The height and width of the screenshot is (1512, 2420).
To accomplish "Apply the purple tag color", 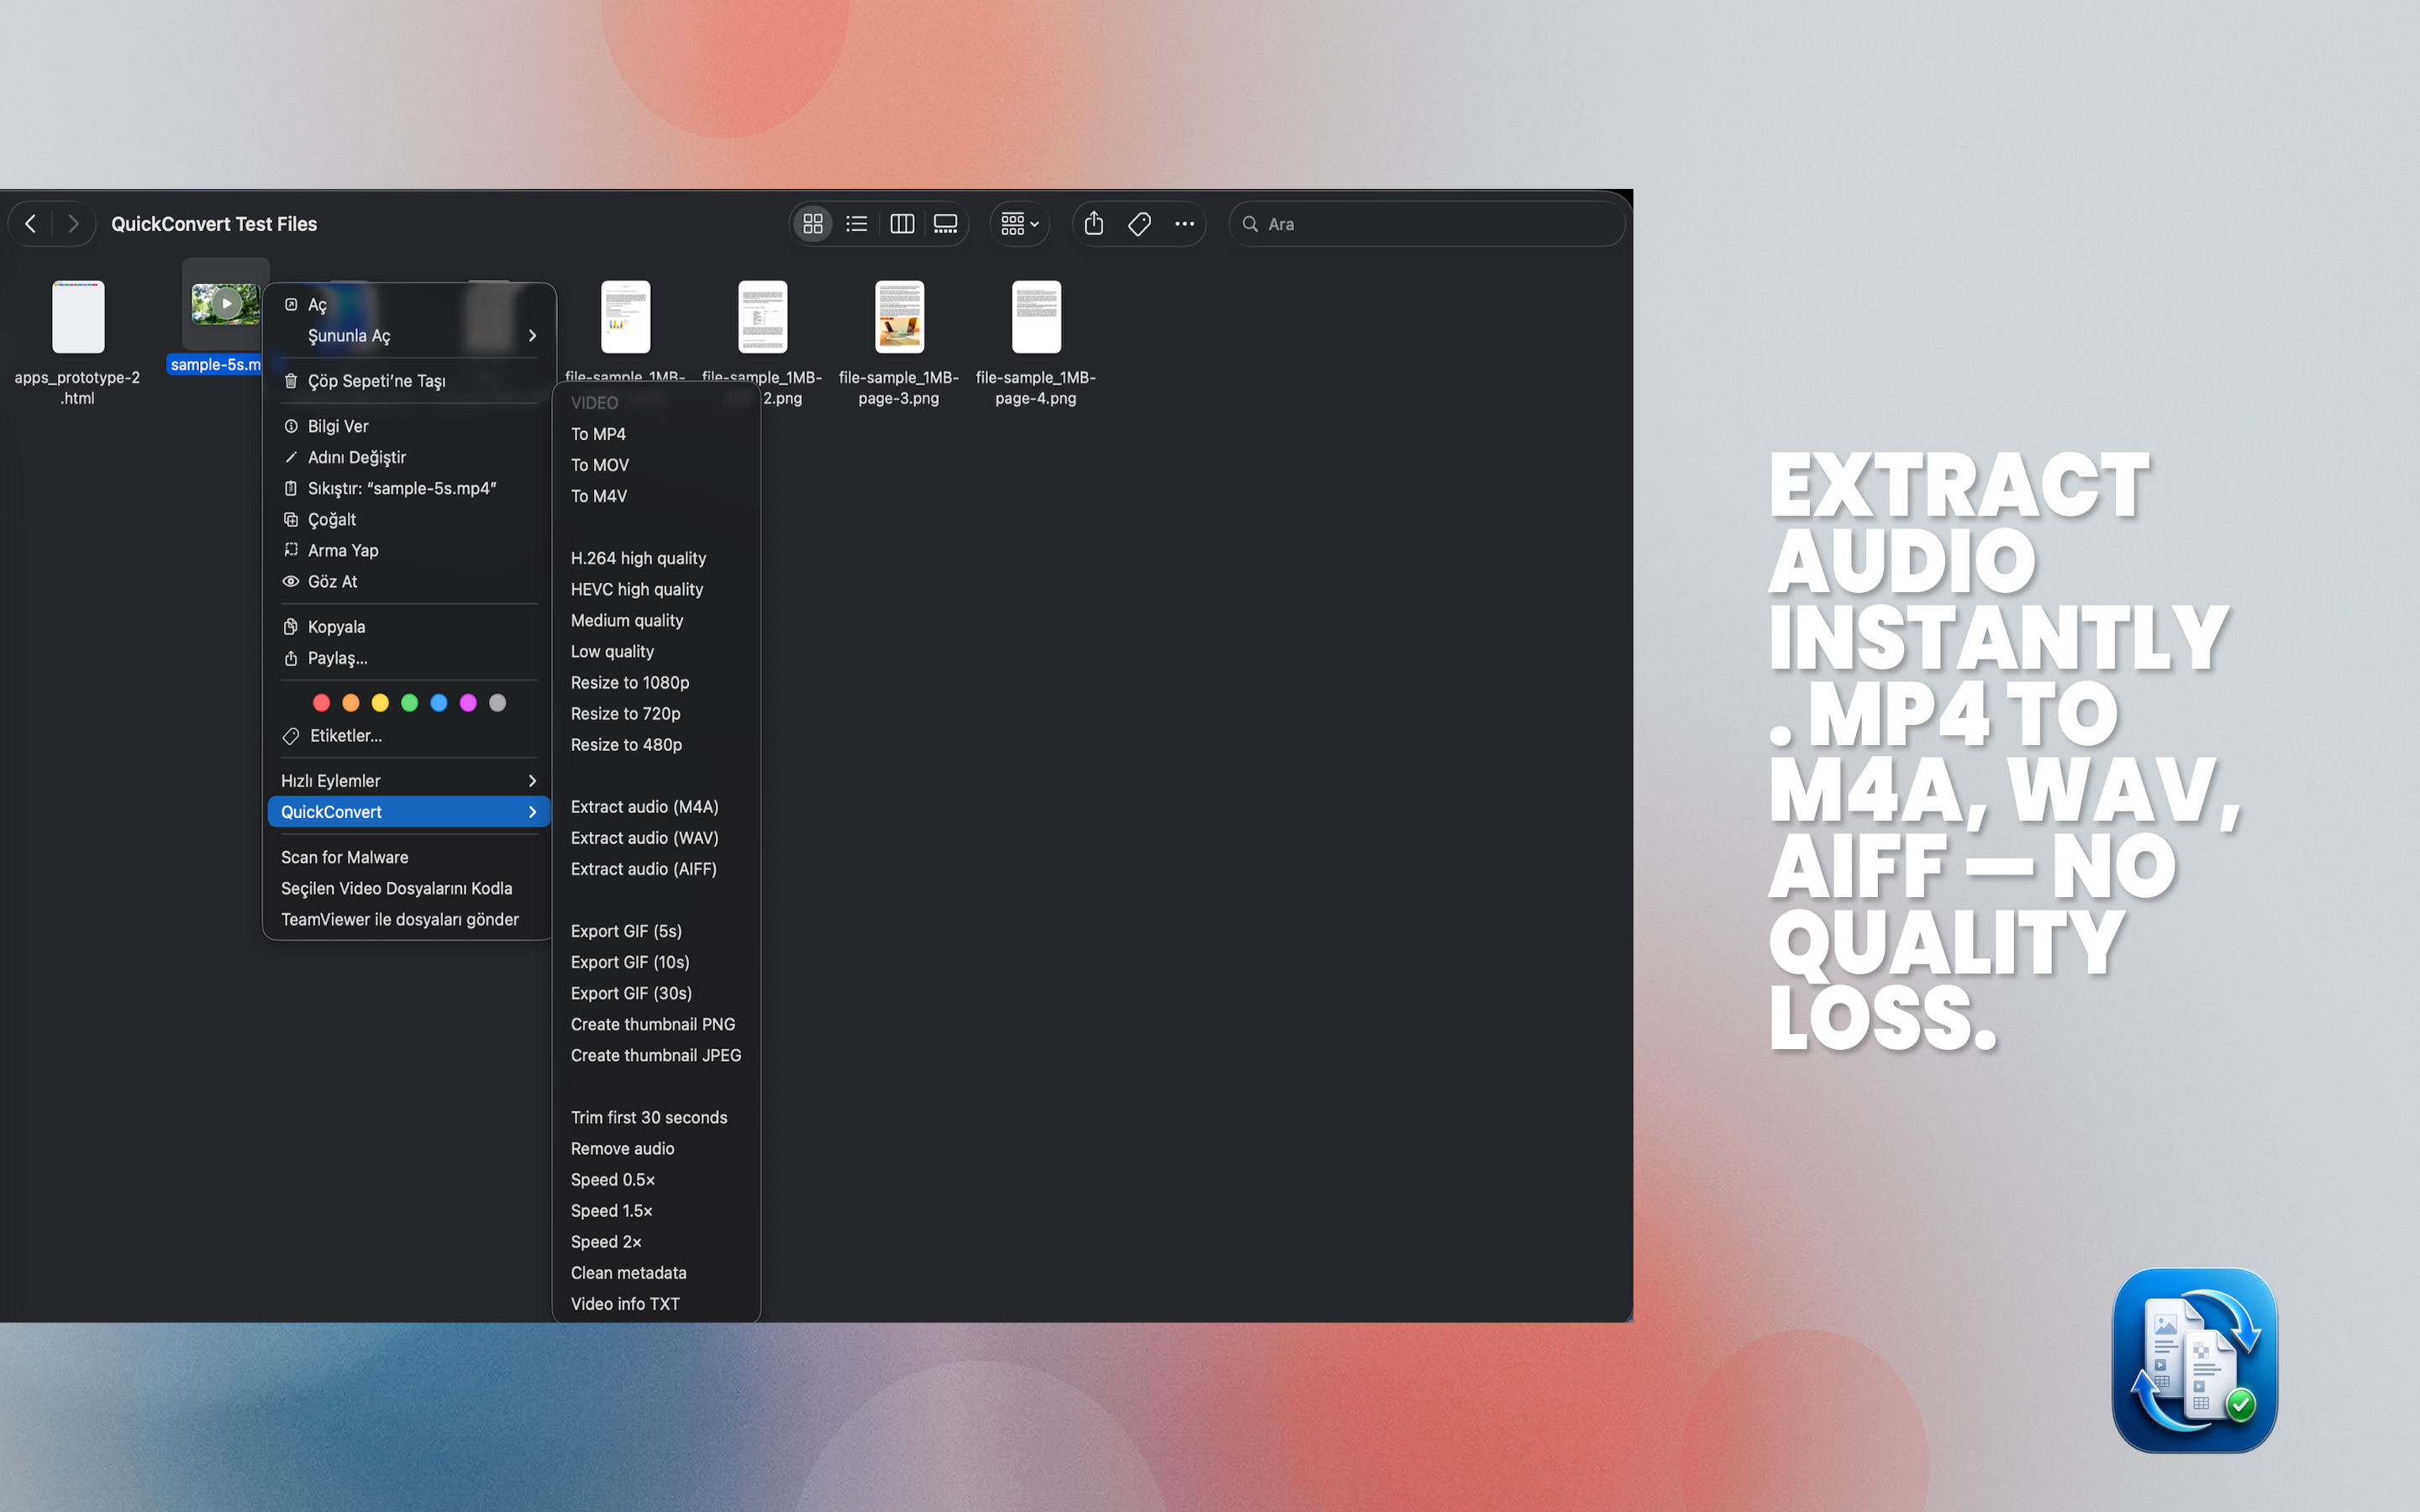I will pyautogui.click(x=468, y=703).
